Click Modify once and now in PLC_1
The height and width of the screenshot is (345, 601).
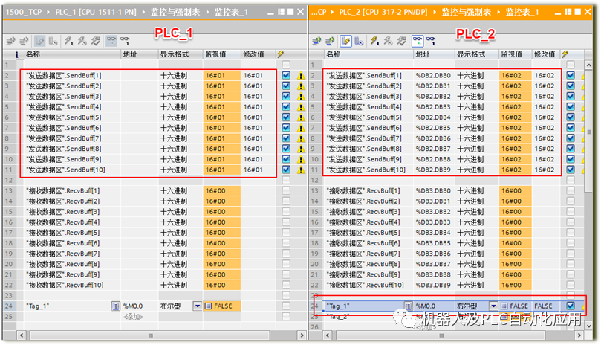point(68,41)
